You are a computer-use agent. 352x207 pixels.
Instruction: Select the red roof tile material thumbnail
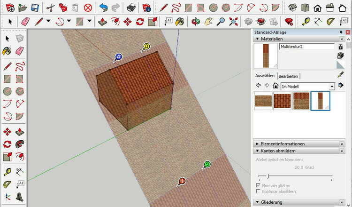coord(283,101)
